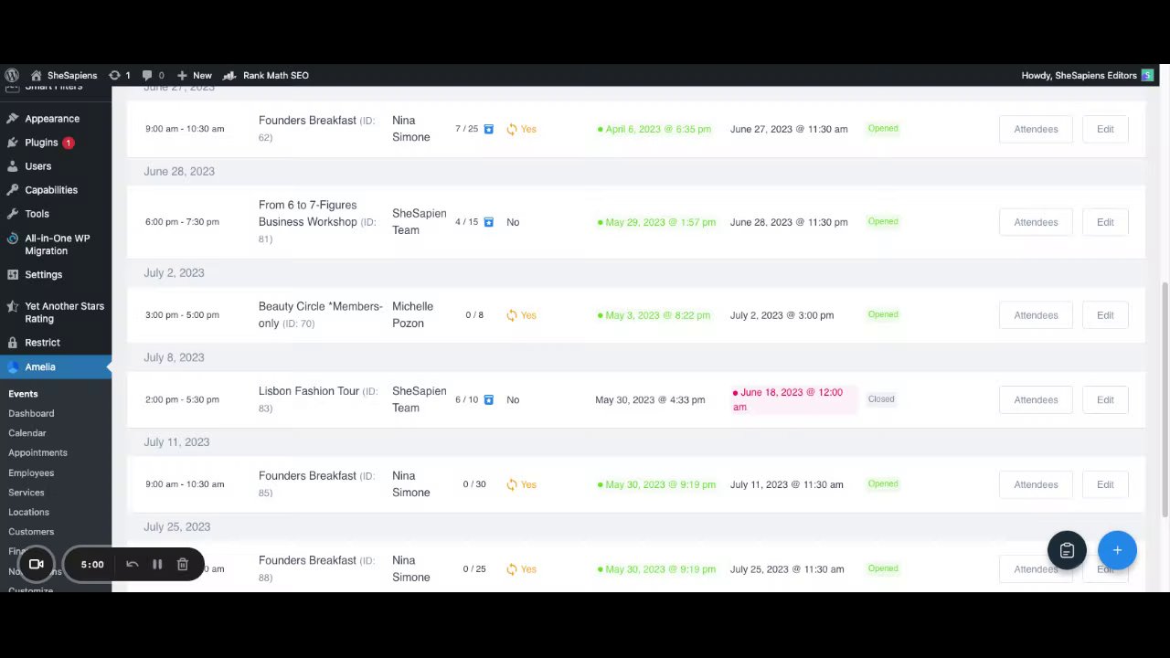Click the Tools wrench icon
This screenshot has height=658, width=1170.
pos(12,214)
